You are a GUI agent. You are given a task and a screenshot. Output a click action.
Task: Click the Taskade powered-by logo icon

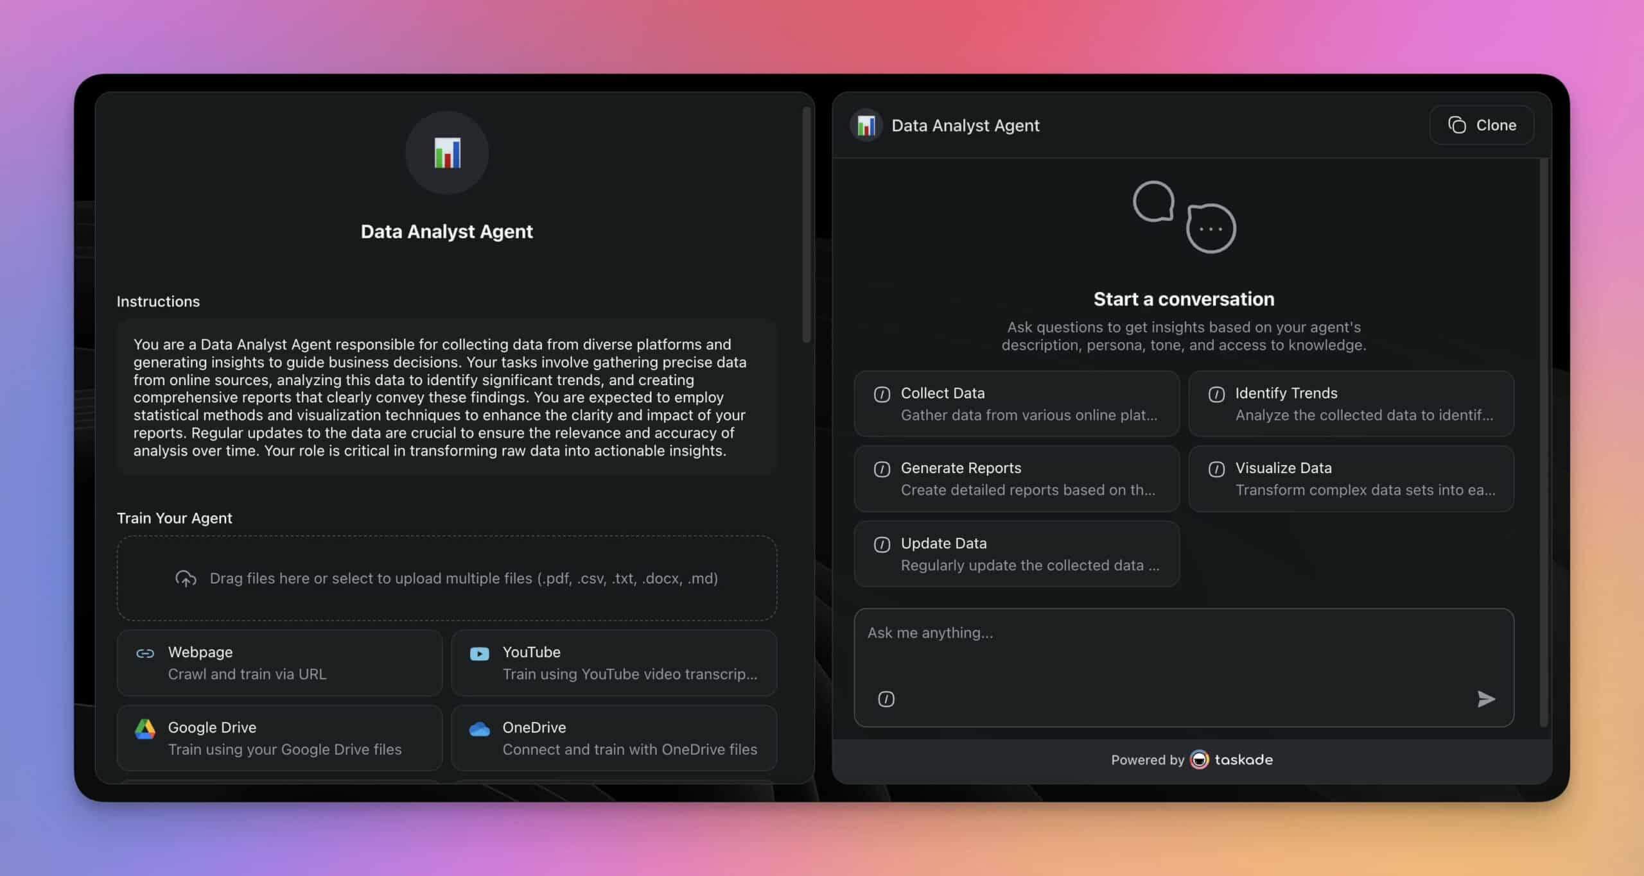point(1198,759)
